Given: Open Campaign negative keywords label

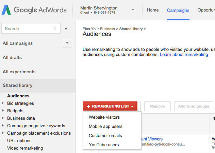Looking at the screenshot, I should [36, 126].
